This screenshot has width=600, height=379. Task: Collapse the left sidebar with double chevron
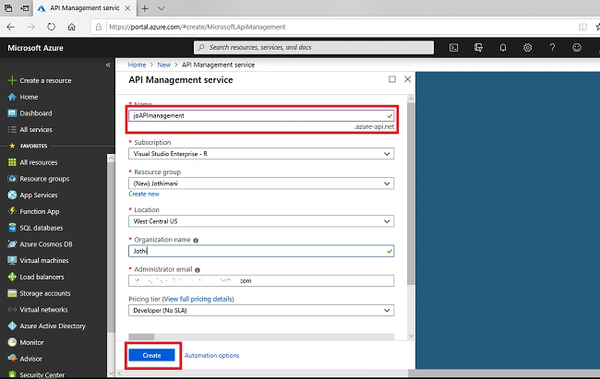tap(108, 65)
